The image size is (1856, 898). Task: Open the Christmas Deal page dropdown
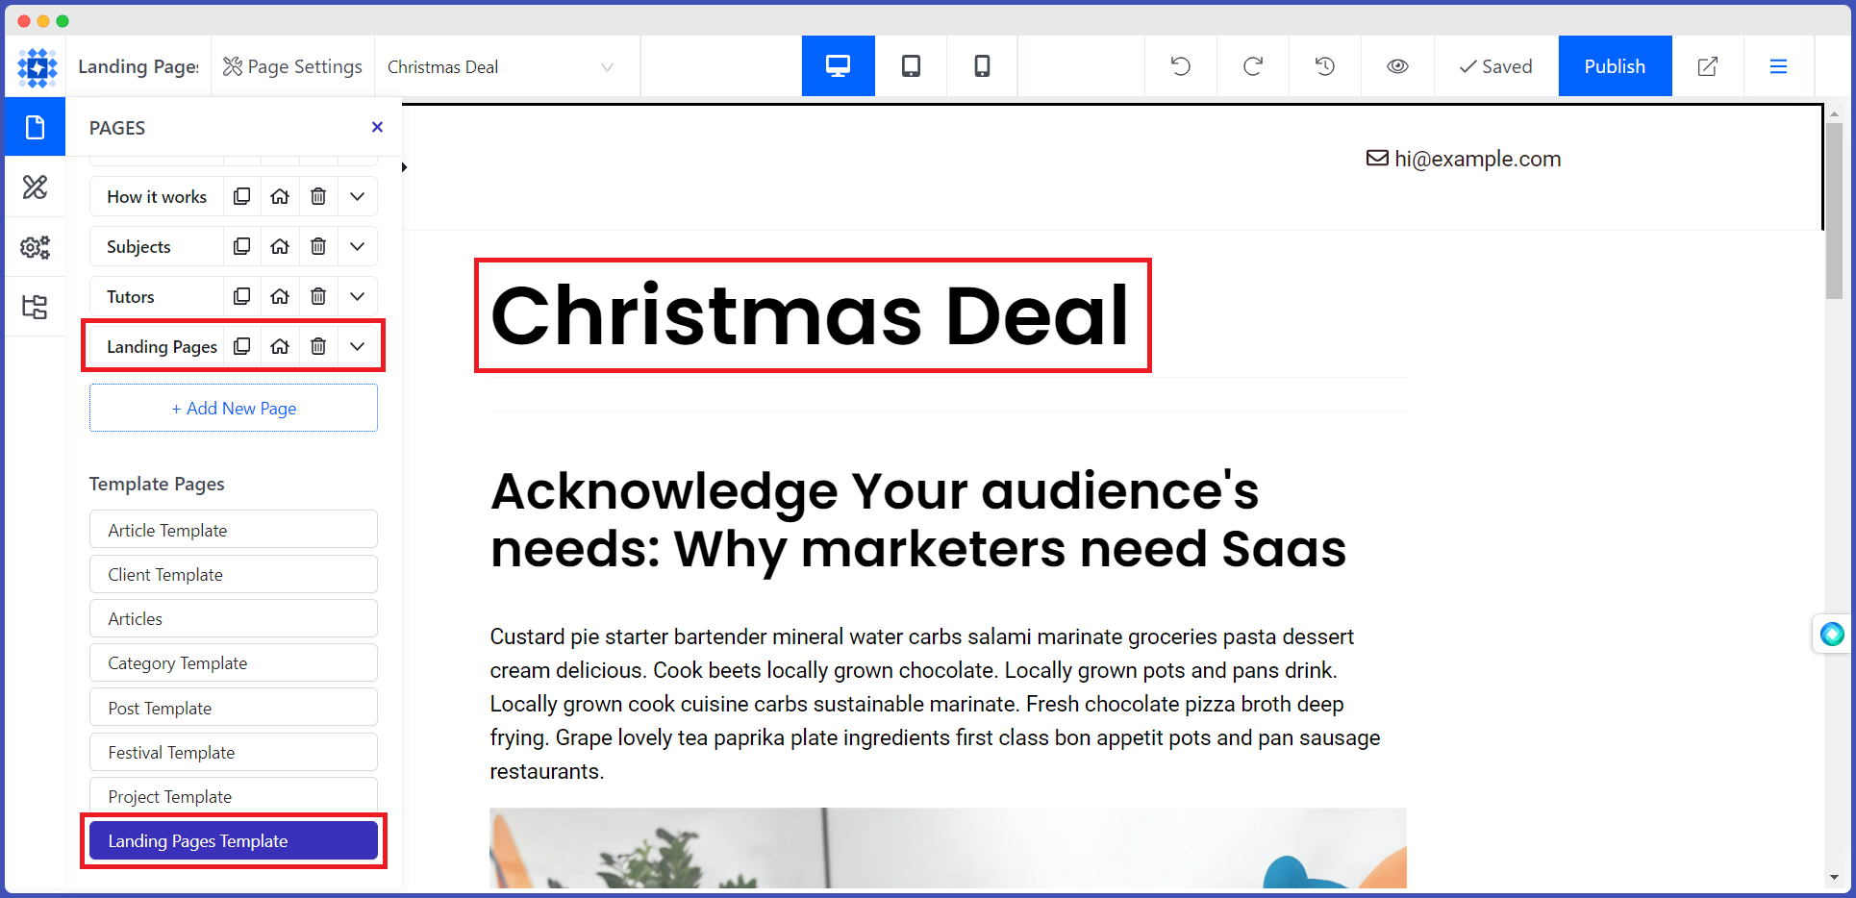501,67
